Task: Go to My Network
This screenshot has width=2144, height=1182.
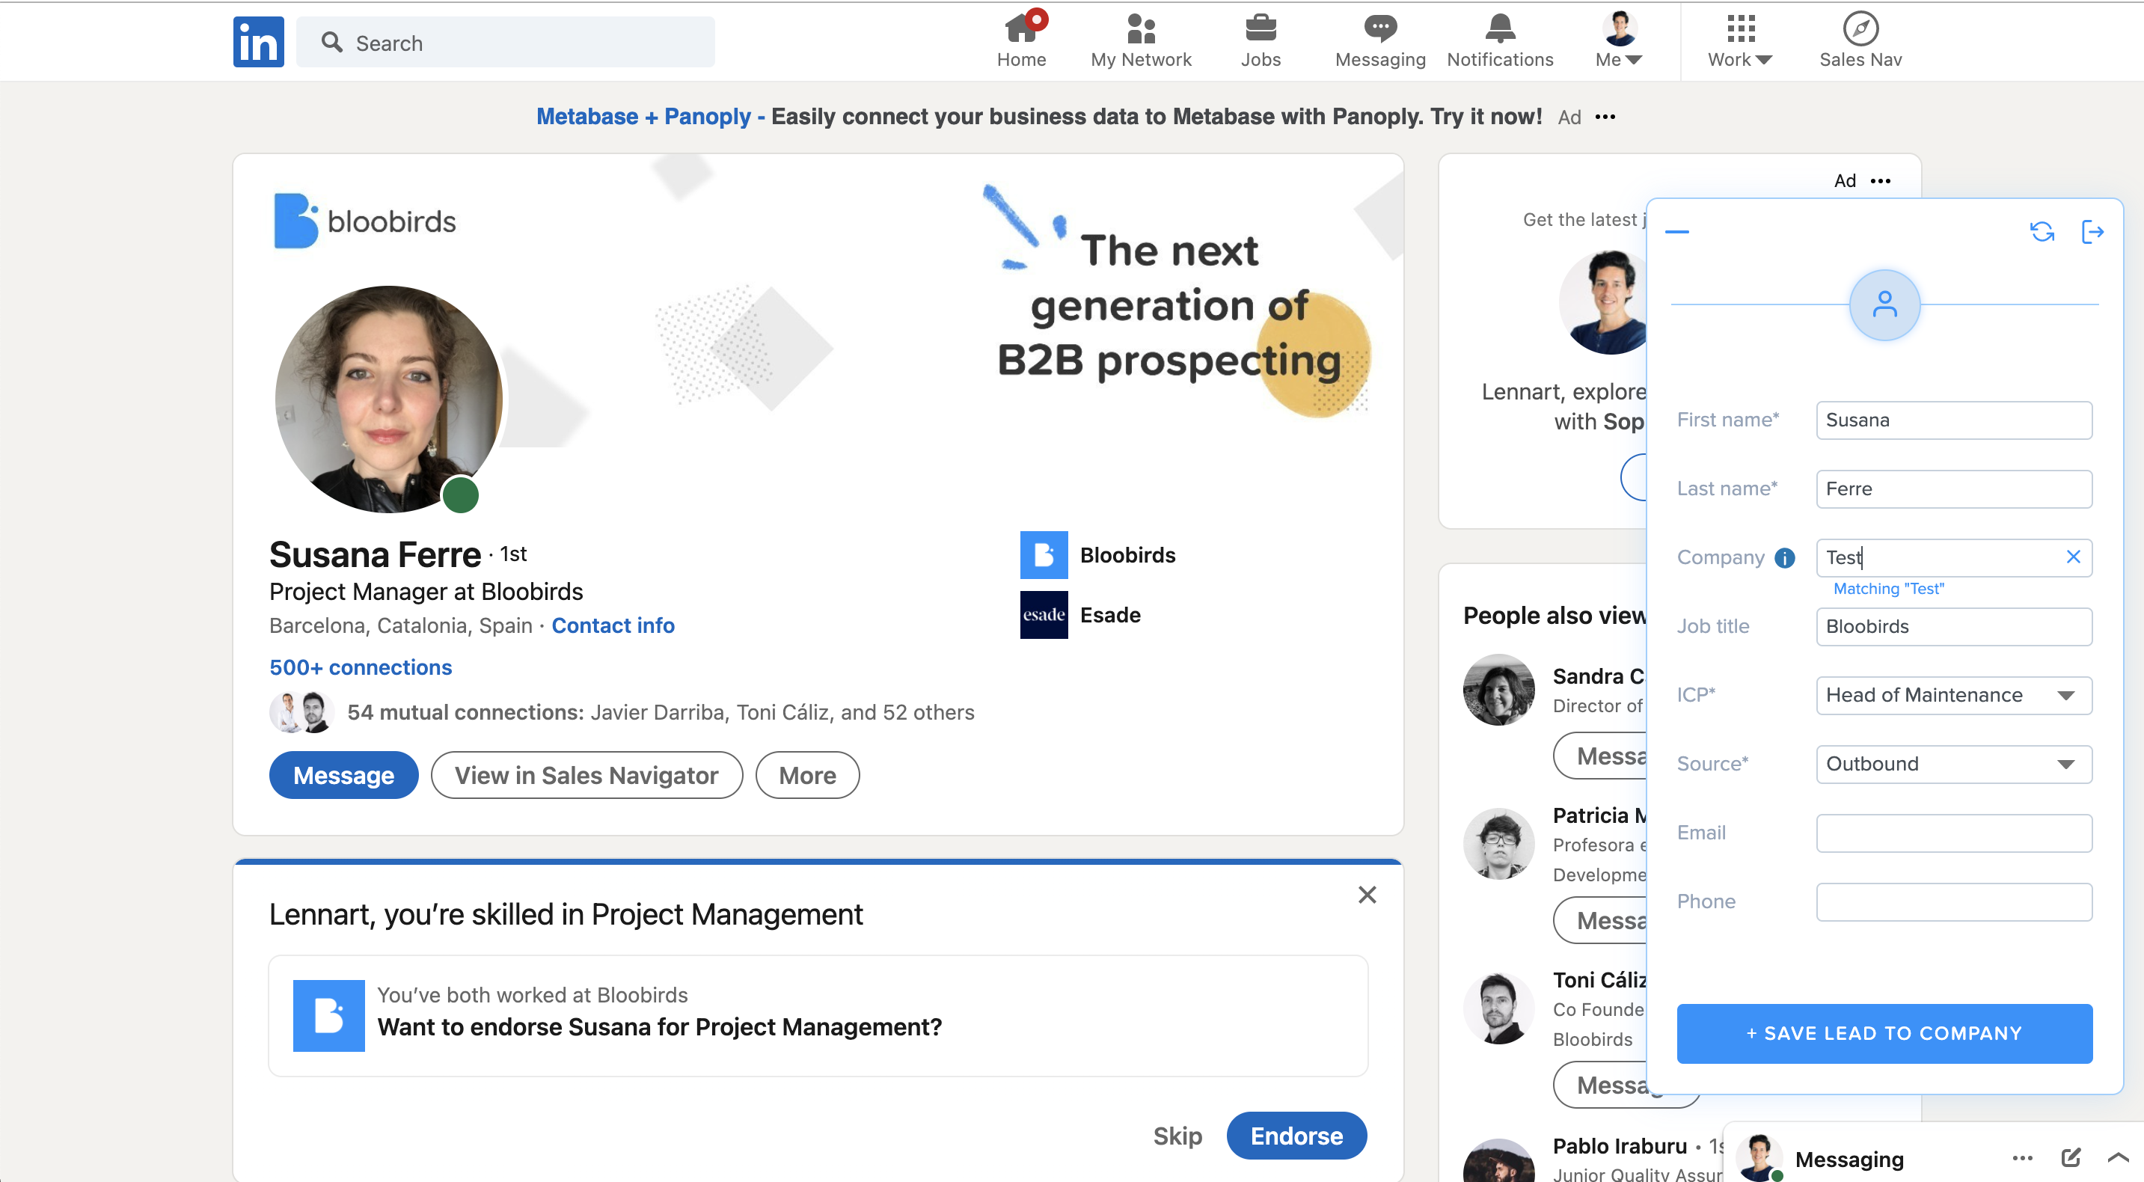Action: click(1140, 41)
